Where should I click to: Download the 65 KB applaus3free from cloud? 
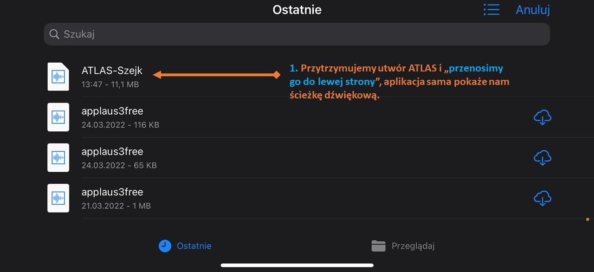click(542, 158)
